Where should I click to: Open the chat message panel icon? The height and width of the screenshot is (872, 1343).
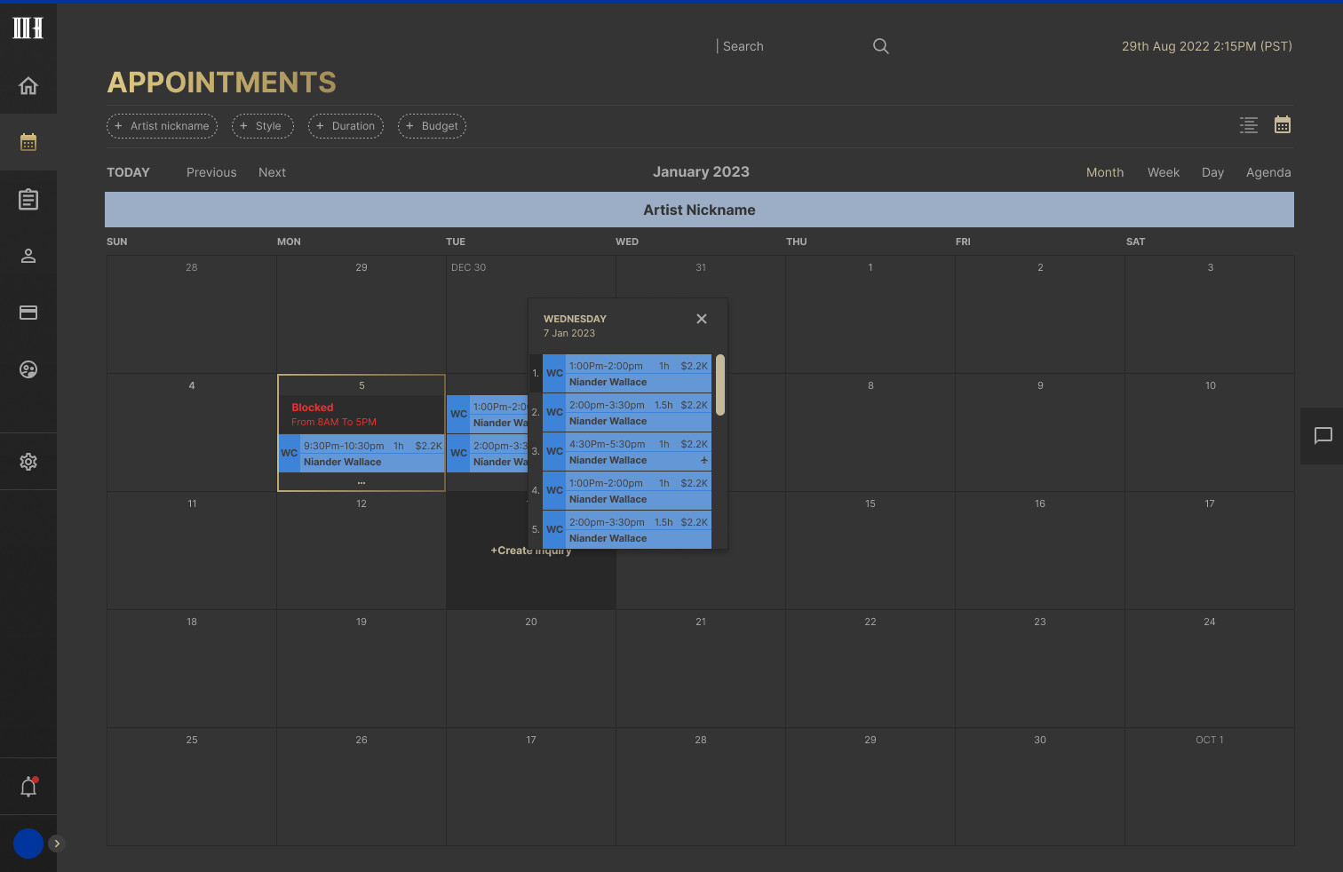[1323, 436]
